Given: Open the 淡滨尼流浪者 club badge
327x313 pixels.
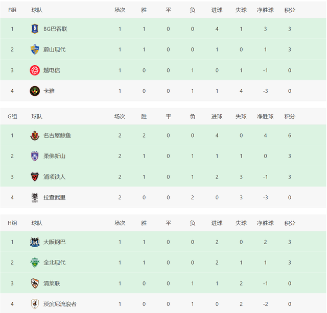Looking at the screenshot, I should coord(35,304).
